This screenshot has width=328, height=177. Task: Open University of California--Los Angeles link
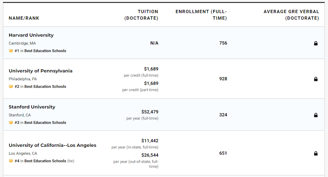click(x=52, y=145)
